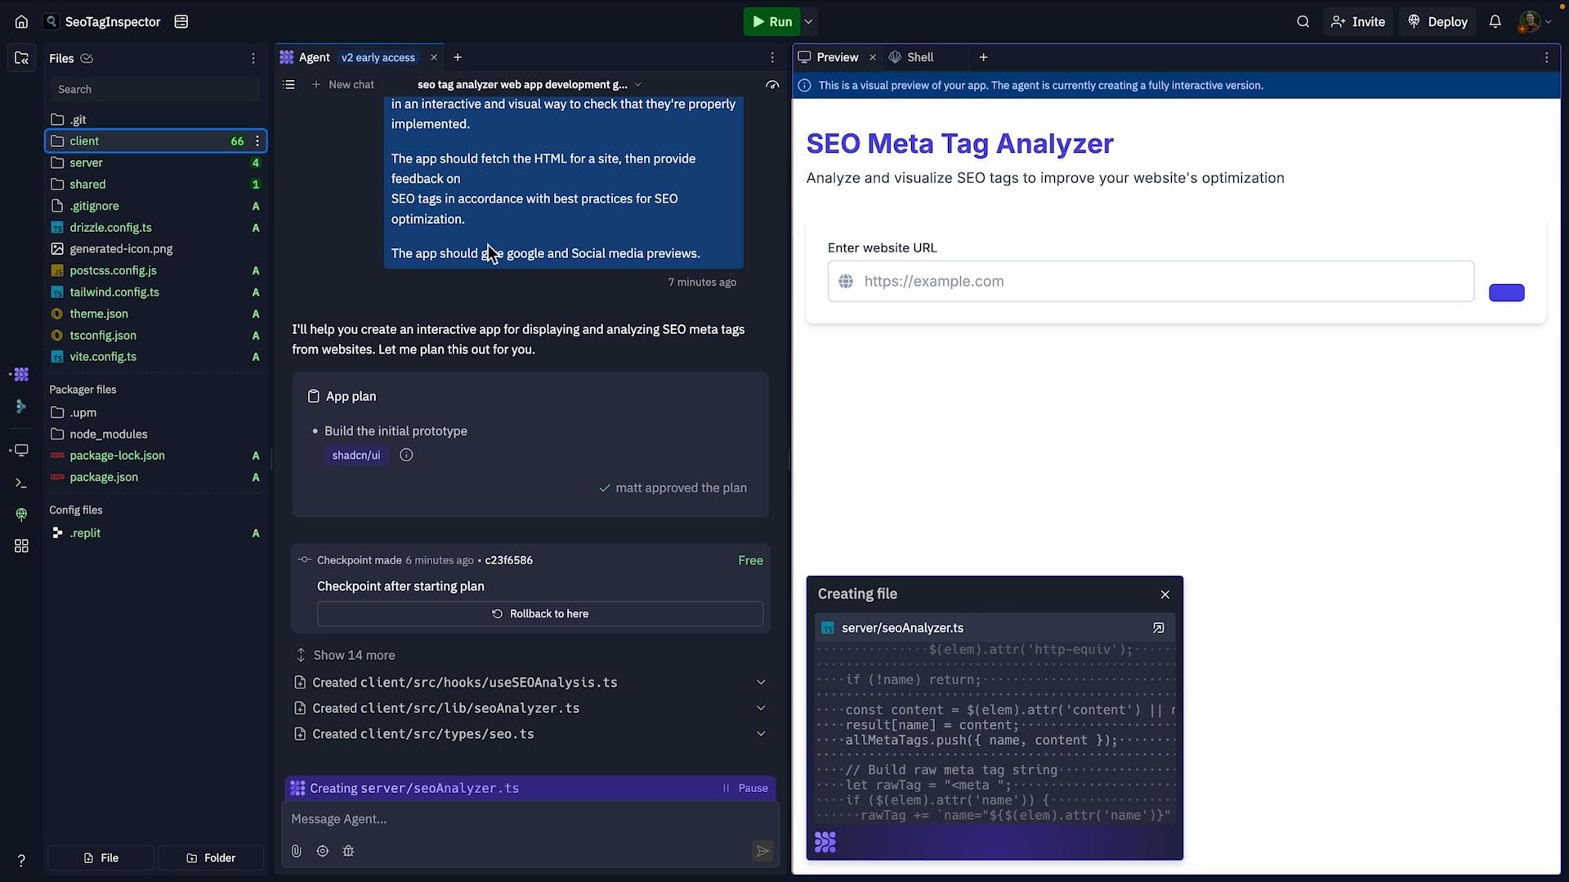The width and height of the screenshot is (1569, 882).
Task: Open the Run button dropdown arrow
Action: 808,22
